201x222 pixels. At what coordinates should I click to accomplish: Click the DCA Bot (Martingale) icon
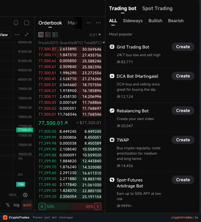pos(112,76)
